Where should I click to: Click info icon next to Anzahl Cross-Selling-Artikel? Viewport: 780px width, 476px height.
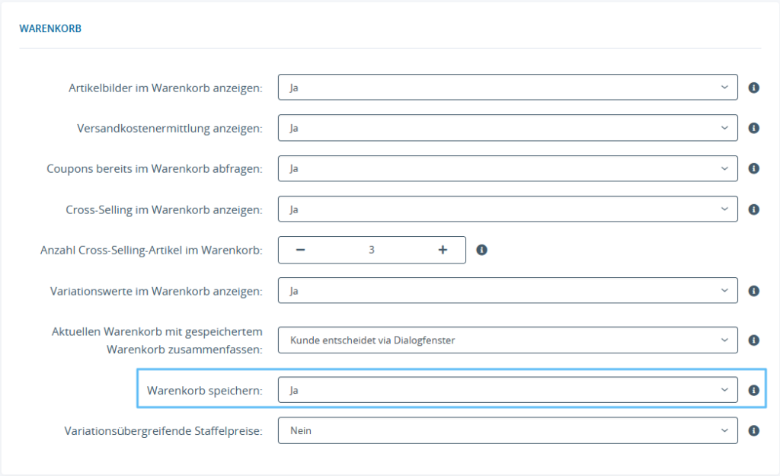pyautogui.click(x=481, y=249)
